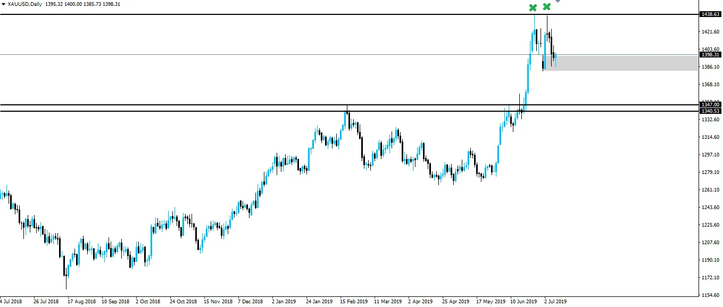Click the 1207.60 price scale value
This screenshot has width=723, height=307.
[x=710, y=243]
